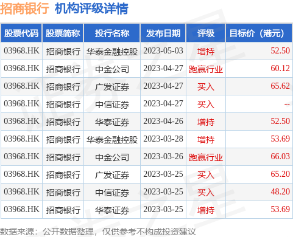The height and width of the screenshot is (237, 293).
Task: Click the 股票简称 column header
Action: pos(63,33)
